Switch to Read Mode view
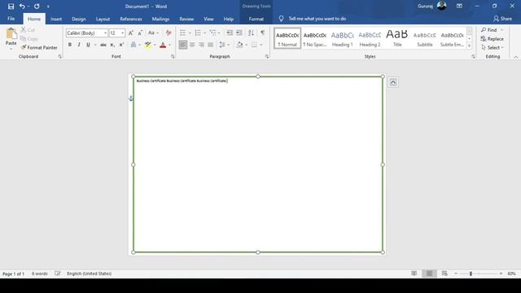This screenshot has height=293, width=521. (x=414, y=273)
